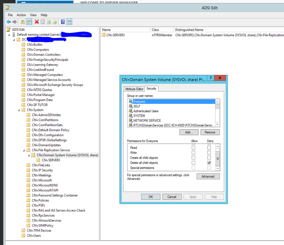
Task: Click the Back arrow toolbar icon
Action: [8, 22]
